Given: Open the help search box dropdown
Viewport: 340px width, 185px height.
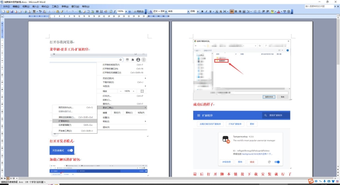Looking at the screenshot, I should 335,6.
